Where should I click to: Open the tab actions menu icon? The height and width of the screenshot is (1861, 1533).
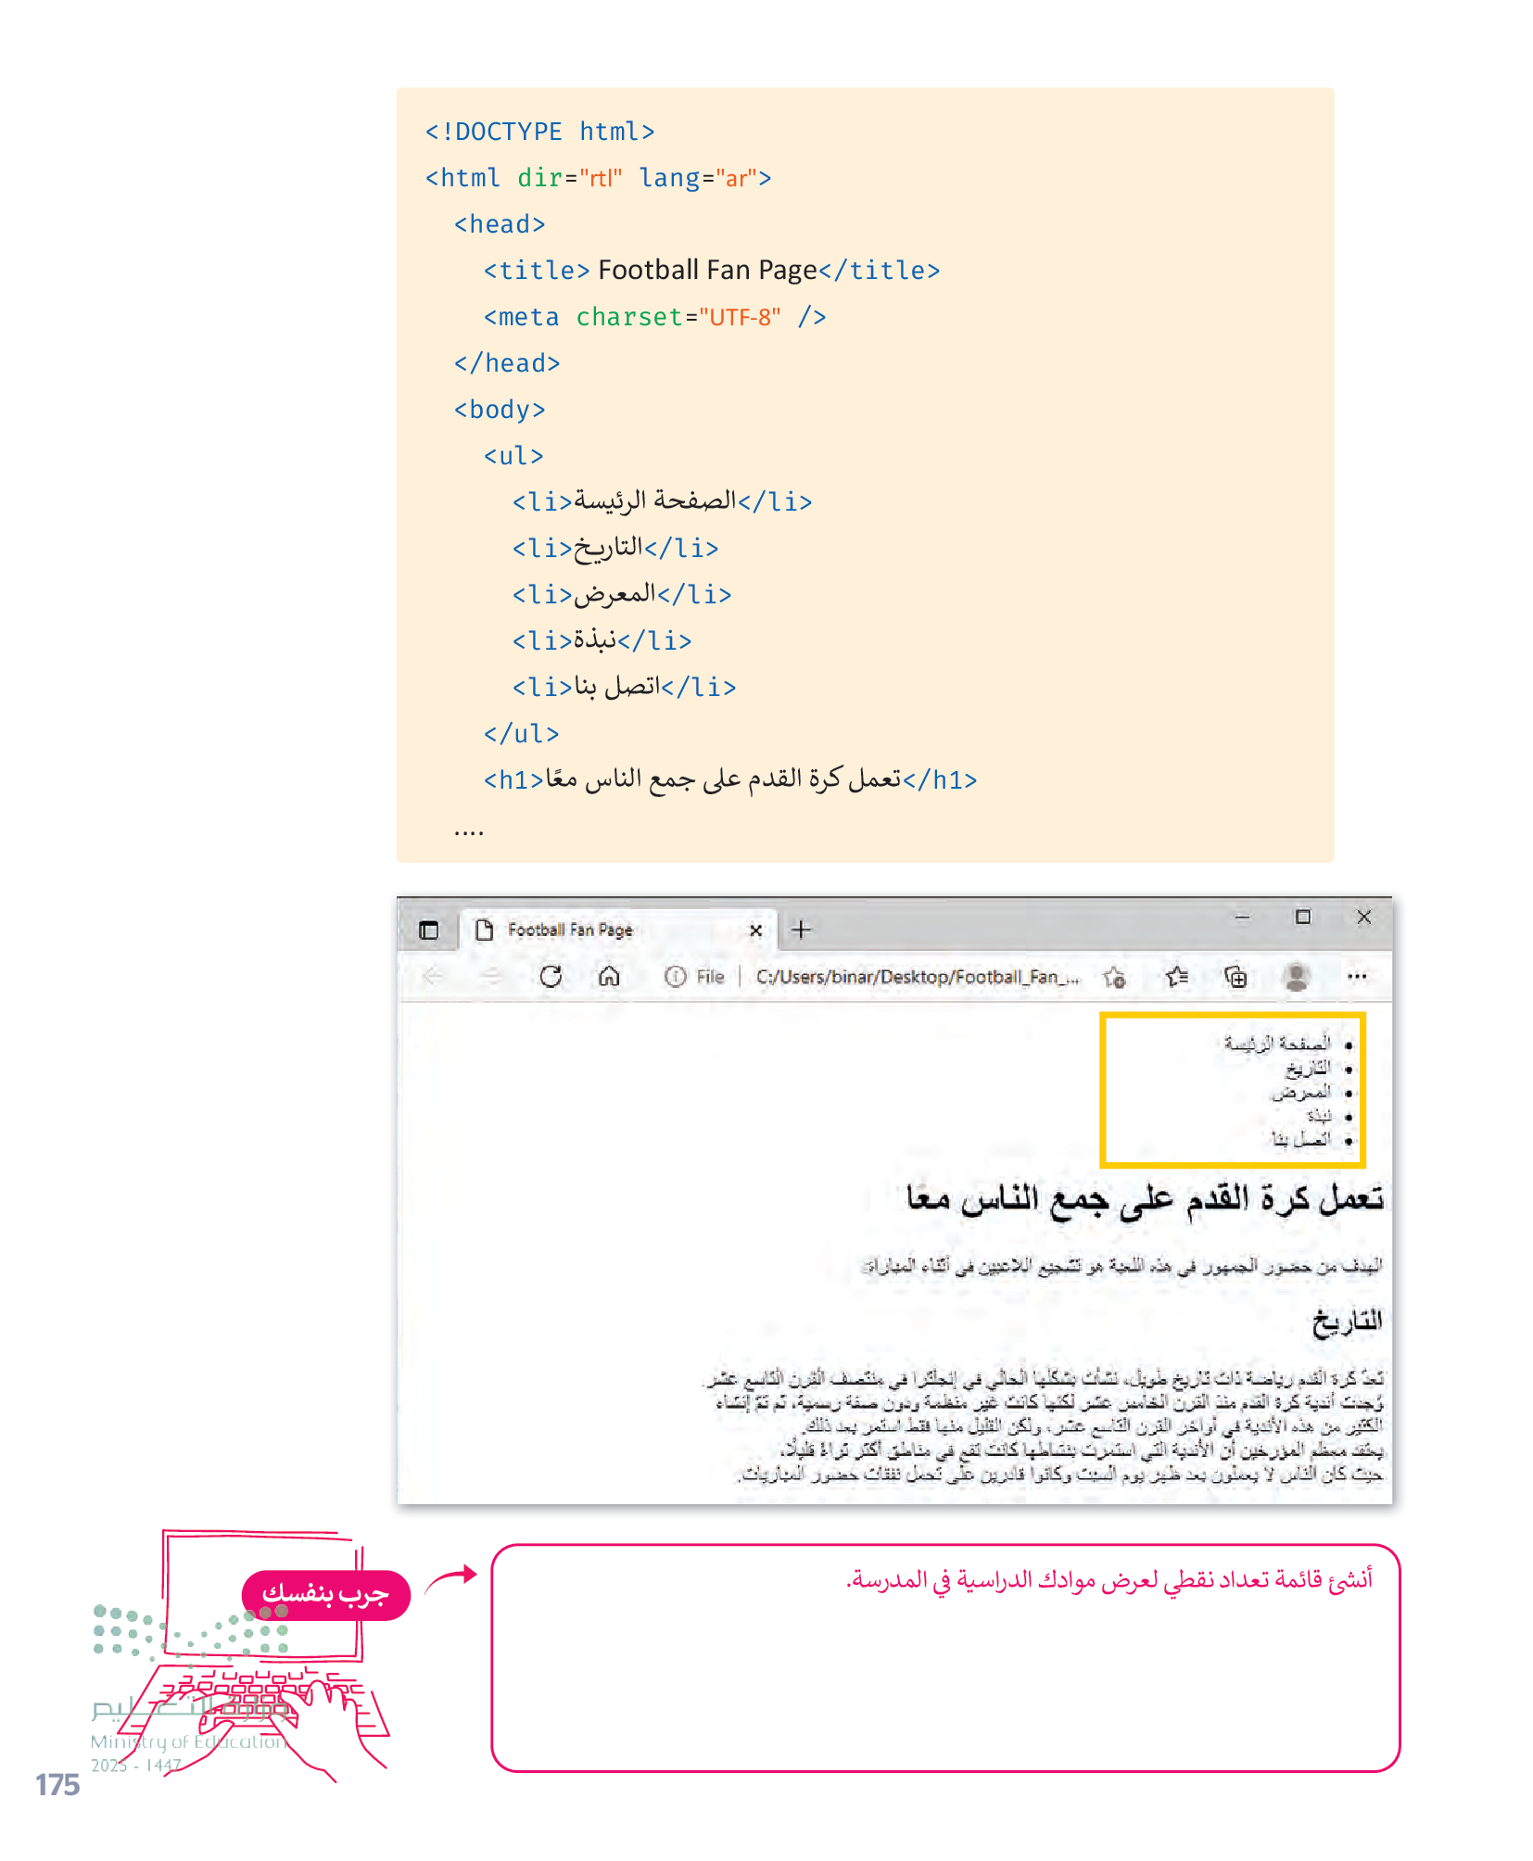click(428, 930)
